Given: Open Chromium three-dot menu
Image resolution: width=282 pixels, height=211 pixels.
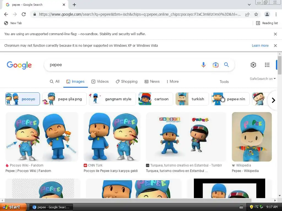Looking at the screenshot, I should coord(276,14).
